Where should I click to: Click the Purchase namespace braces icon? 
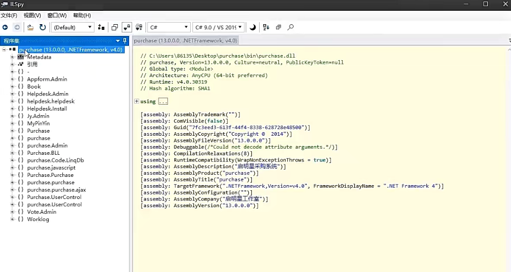pos(21,131)
